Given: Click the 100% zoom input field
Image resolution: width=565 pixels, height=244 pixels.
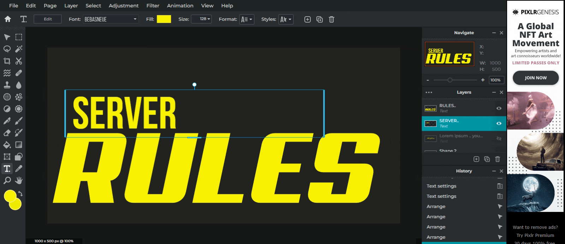Looking at the screenshot, I should [496, 80].
